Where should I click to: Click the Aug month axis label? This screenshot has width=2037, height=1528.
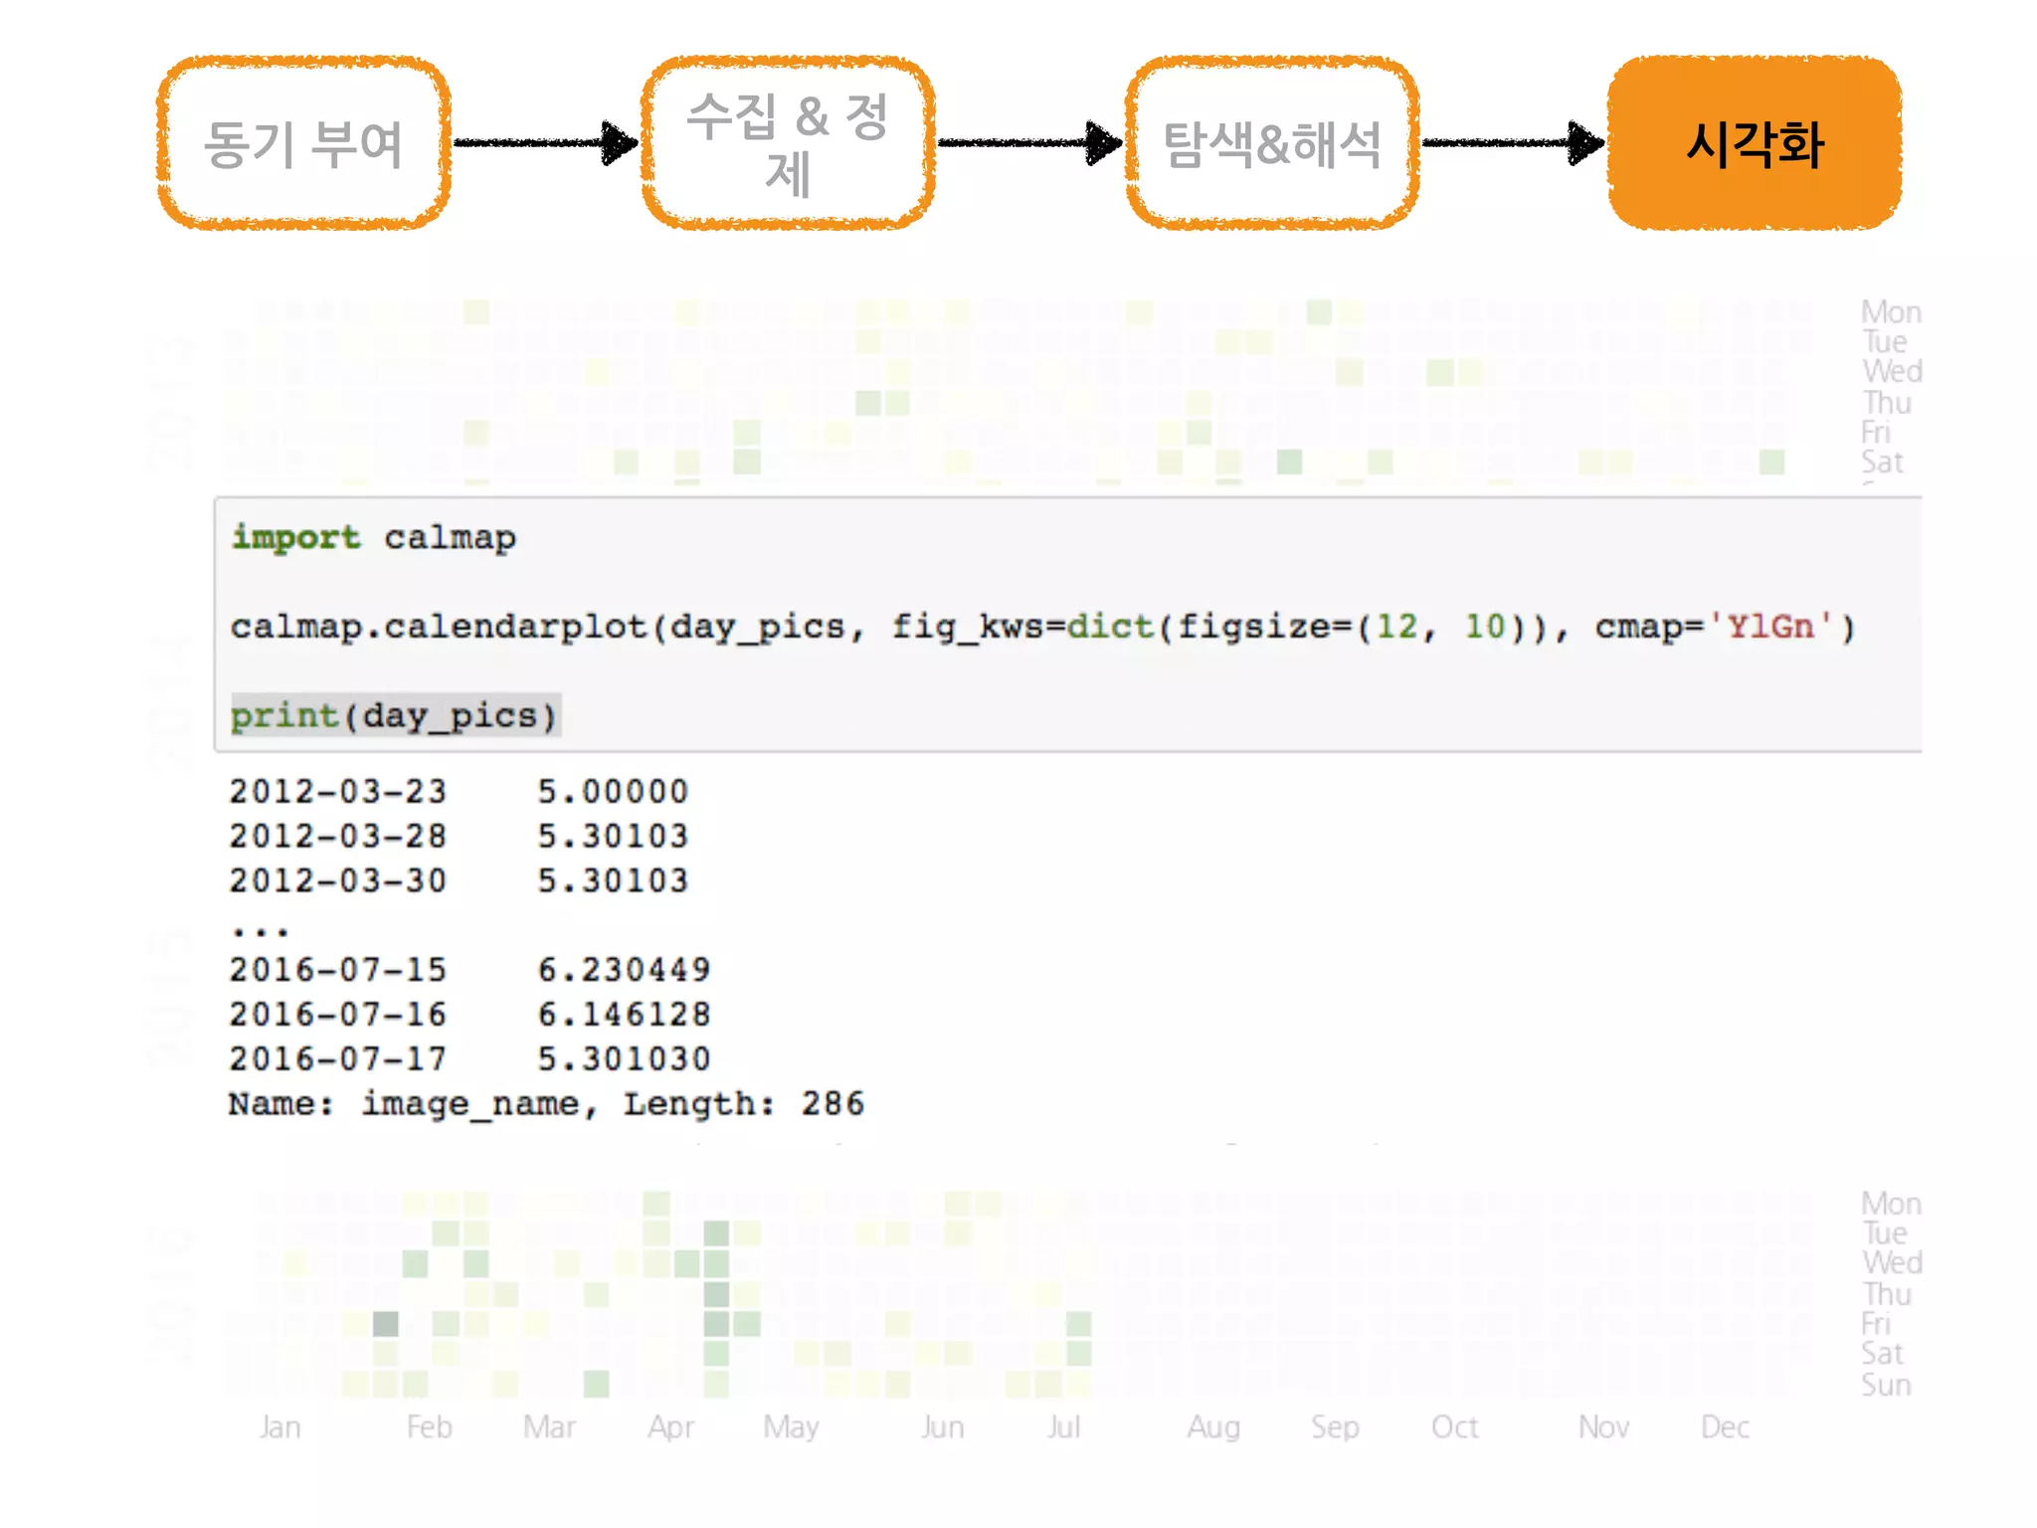pyautogui.click(x=1212, y=1427)
